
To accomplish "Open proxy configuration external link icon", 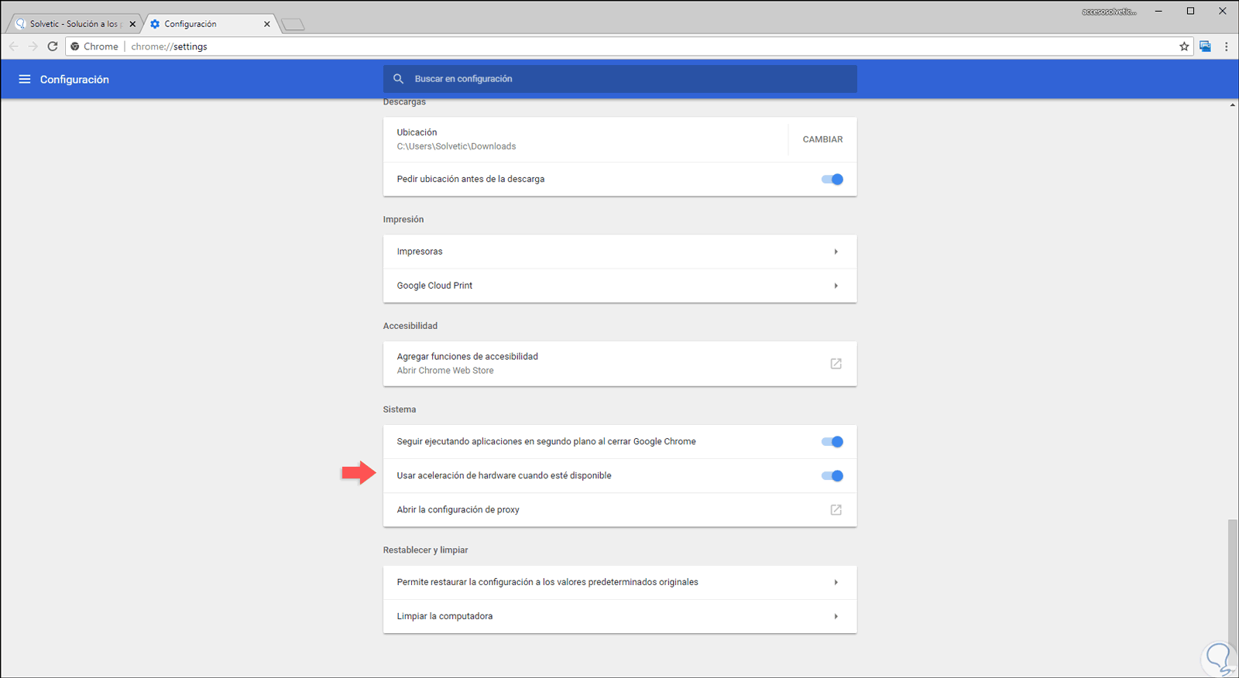I will 836,510.
